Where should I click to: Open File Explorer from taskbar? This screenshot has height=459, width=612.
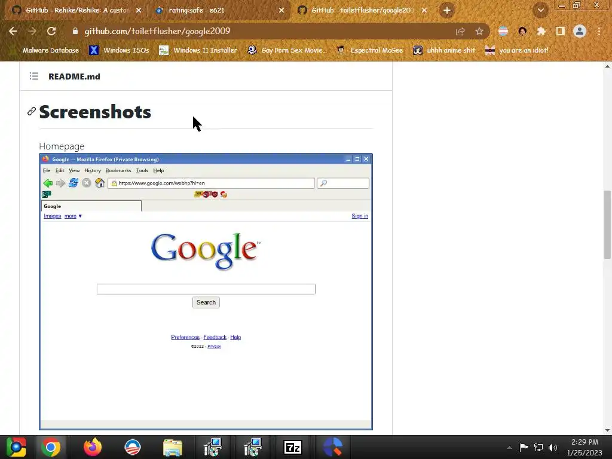click(x=173, y=448)
